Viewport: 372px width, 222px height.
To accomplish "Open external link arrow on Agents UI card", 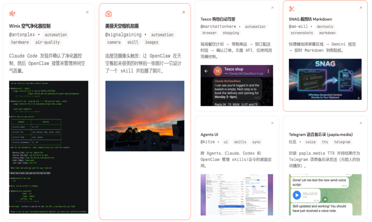I will tap(272, 123).
